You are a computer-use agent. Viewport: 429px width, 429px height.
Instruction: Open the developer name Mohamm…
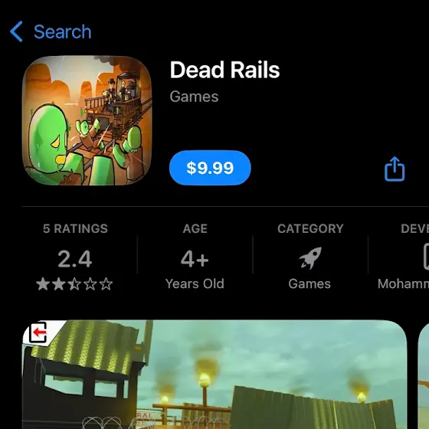click(x=403, y=283)
